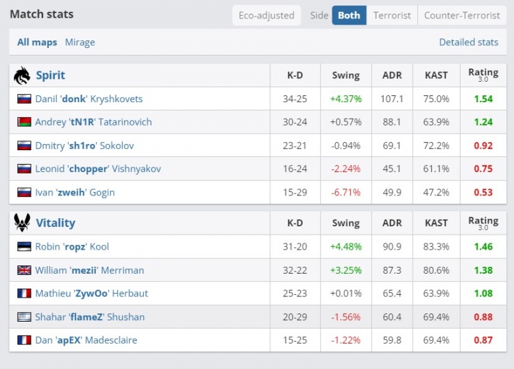Click the Rating 3.0 header in Spirit table
The width and height of the screenshot is (514, 369).
coord(482,75)
